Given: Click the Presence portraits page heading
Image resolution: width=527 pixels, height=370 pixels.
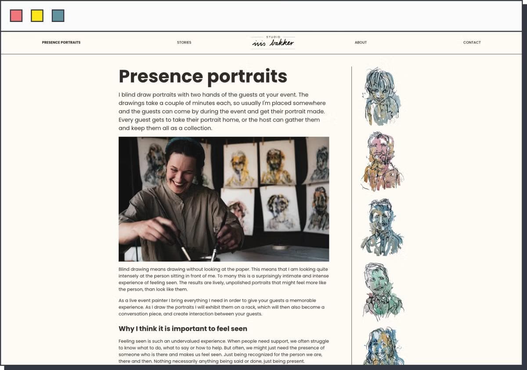Looking at the screenshot, I should (202, 76).
